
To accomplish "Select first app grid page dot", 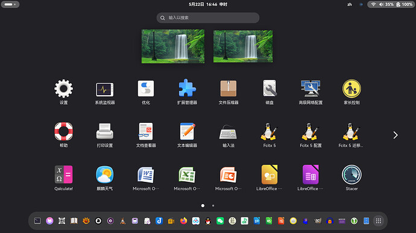I will [x=203, y=205].
